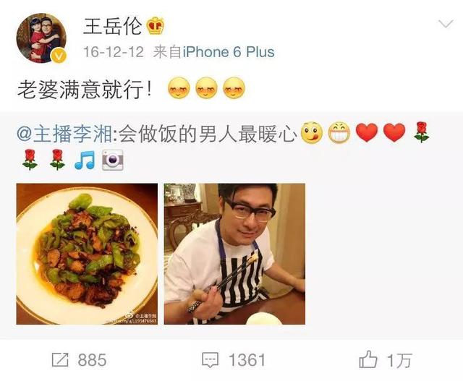Open the iPhone 6 Plus source link
The width and height of the screenshot is (463, 381).
[x=229, y=52]
